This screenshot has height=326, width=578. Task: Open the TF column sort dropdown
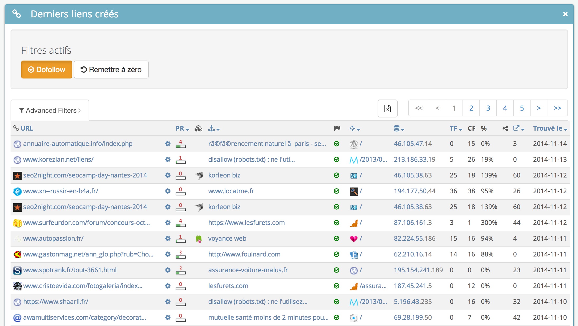tap(456, 129)
